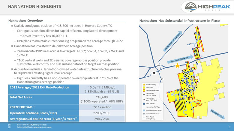The image size is (234, 131).
Task: Click the route 350 marker on map
Action: click(158, 65)
